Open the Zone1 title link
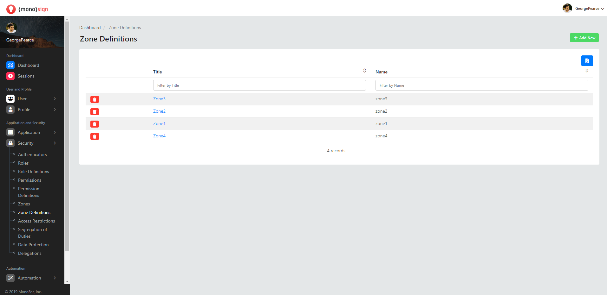Viewport: 607px width, 295px height. [x=159, y=123]
